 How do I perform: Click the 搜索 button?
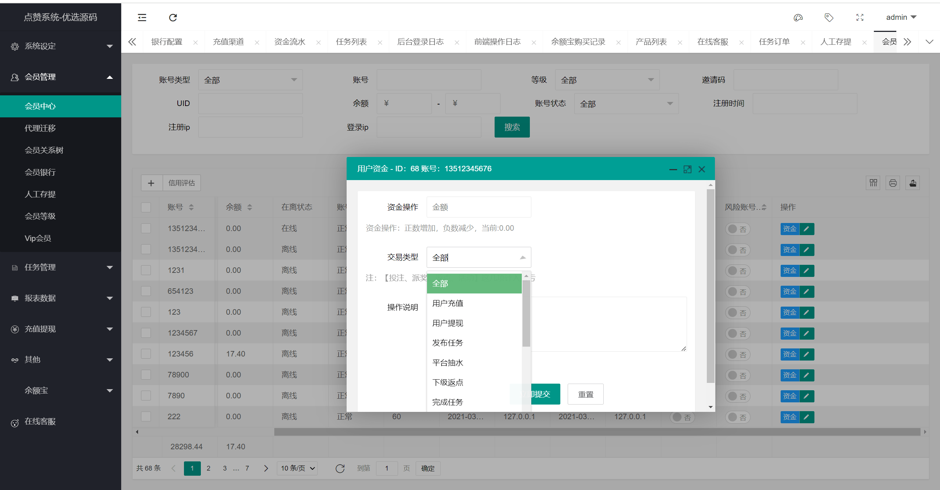click(512, 127)
